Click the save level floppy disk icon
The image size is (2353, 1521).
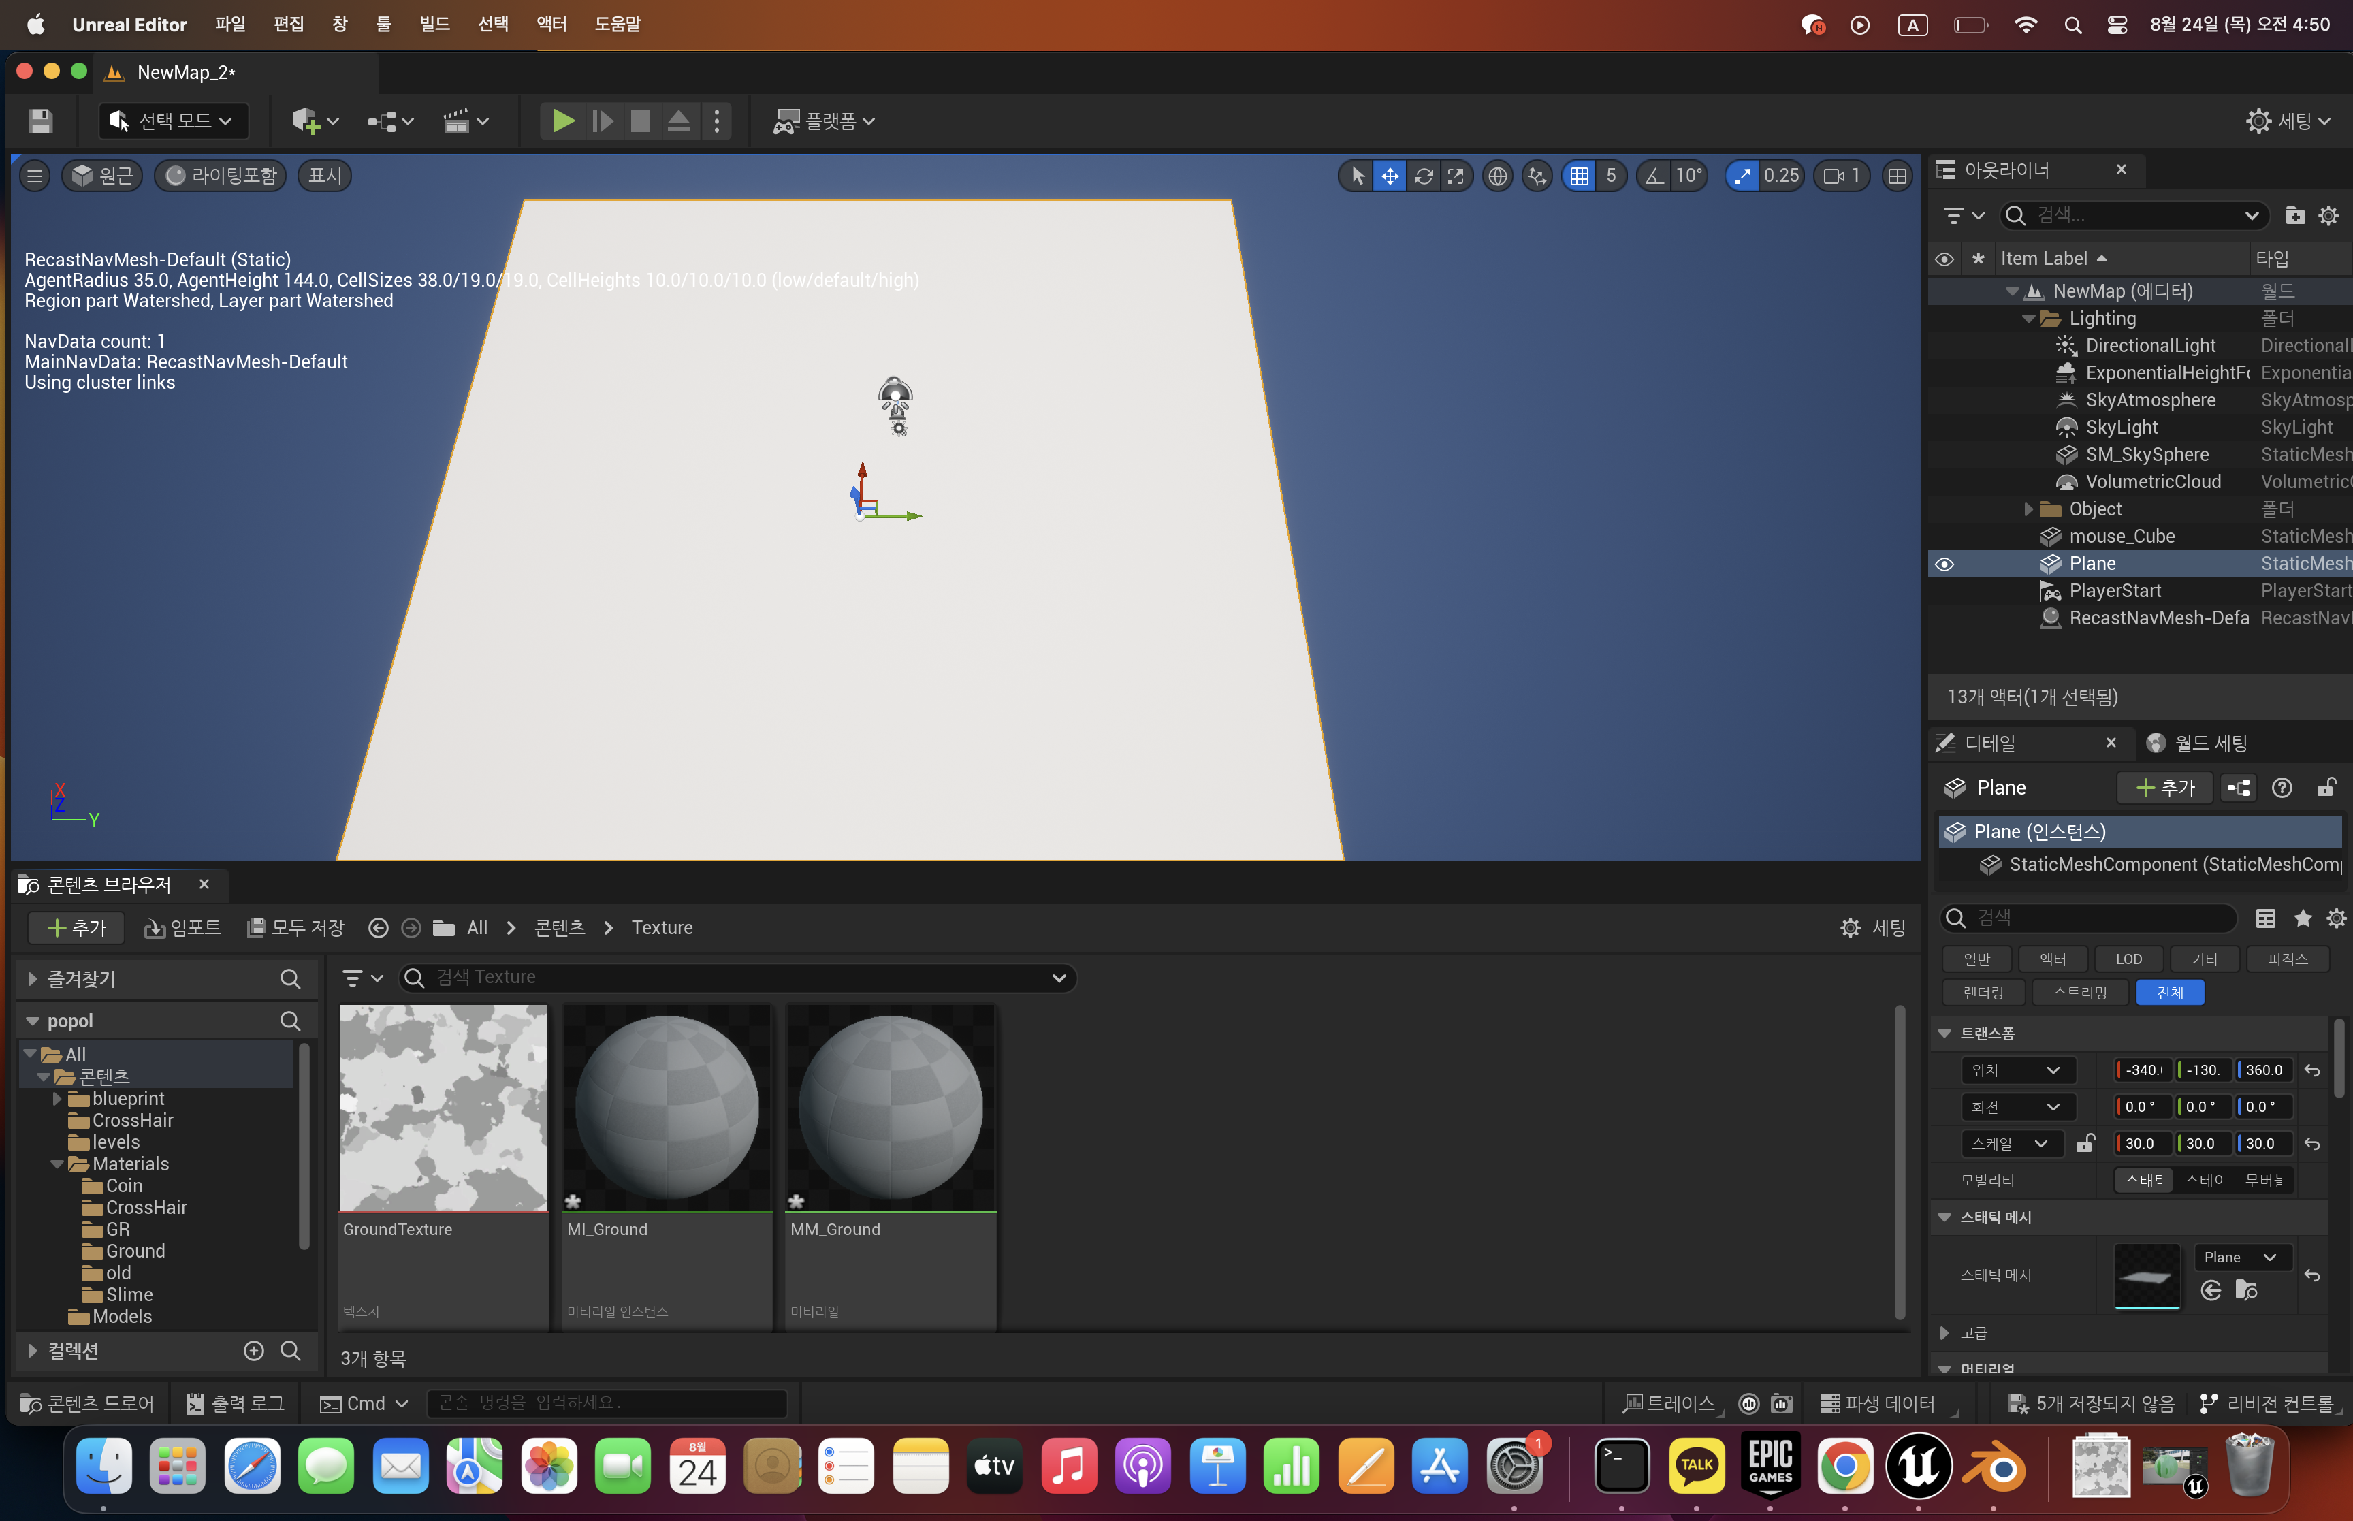tap(40, 121)
